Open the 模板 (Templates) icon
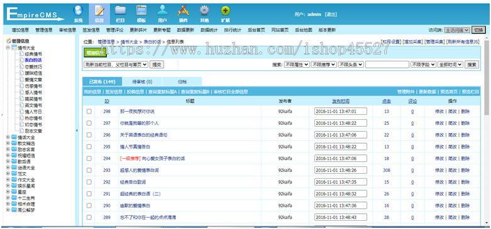This screenshot has width=491, height=229. pyautogui.click(x=141, y=13)
